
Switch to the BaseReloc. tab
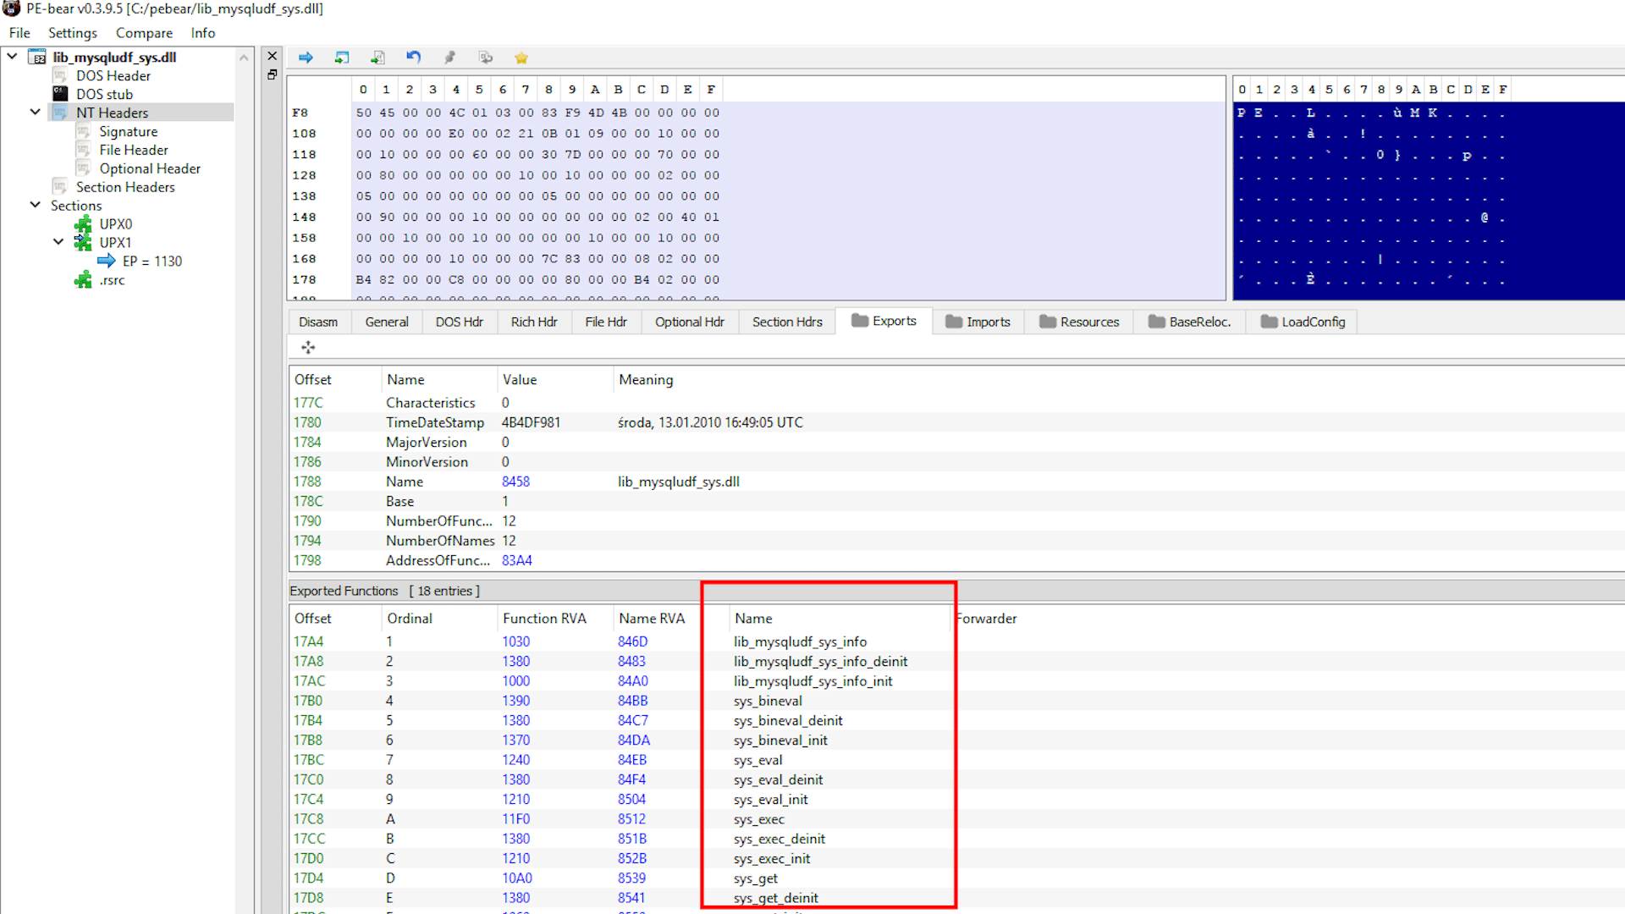coord(1190,322)
